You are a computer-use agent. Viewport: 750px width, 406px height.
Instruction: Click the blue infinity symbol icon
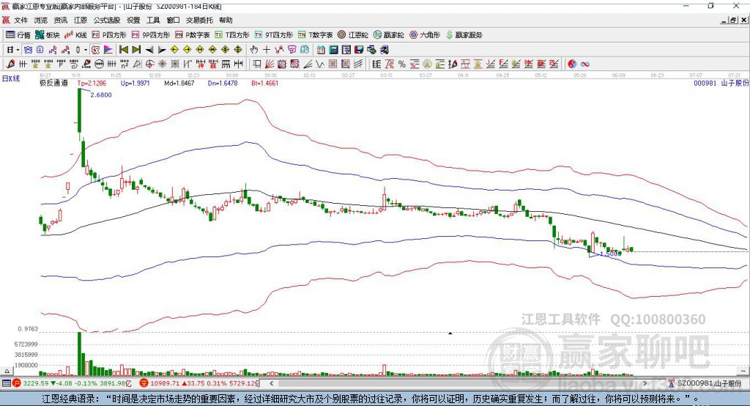tap(585, 64)
